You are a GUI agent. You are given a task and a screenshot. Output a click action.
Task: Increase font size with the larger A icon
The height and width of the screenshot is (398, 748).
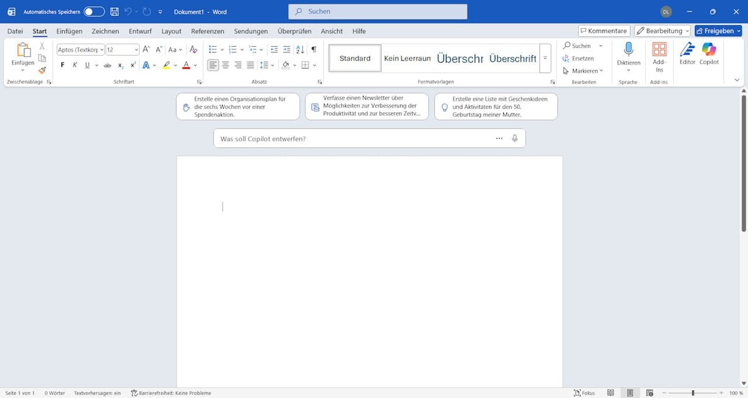click(x=146, y=49)
